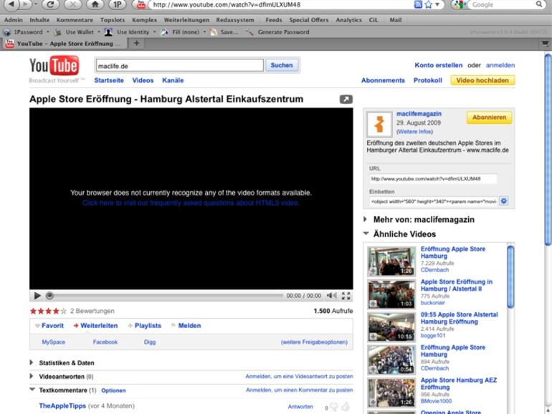Play the video with the play button
This screenshot has height=414, width=552.
tap(37, 296)
